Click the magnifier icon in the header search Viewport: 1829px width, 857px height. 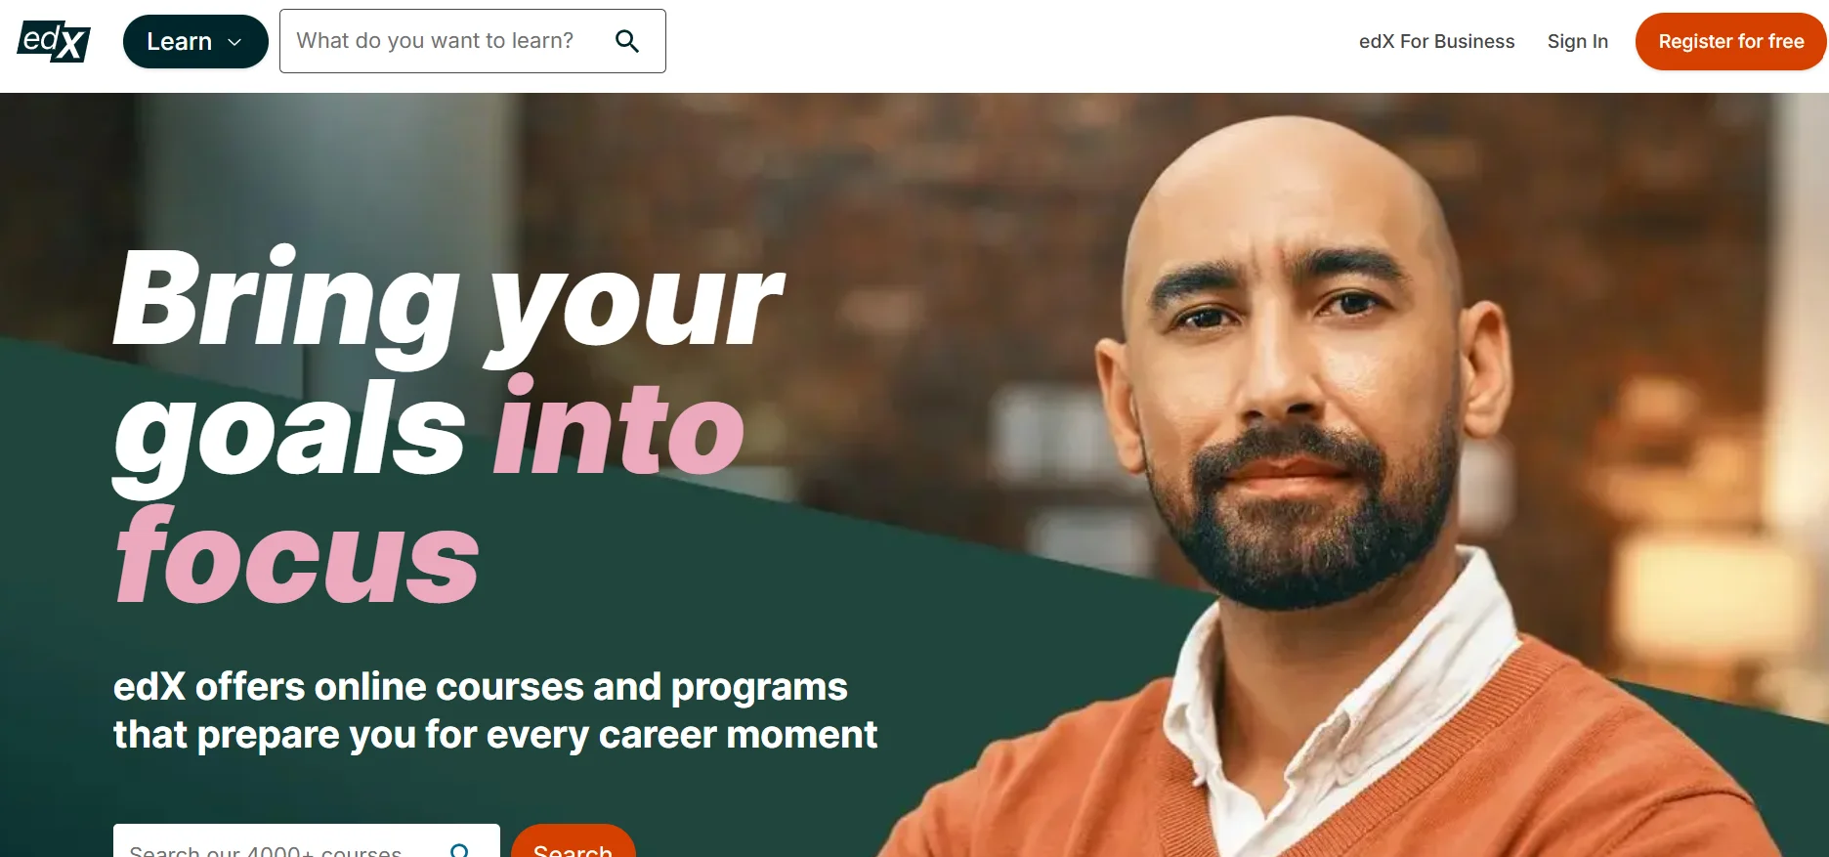point(627,41)
